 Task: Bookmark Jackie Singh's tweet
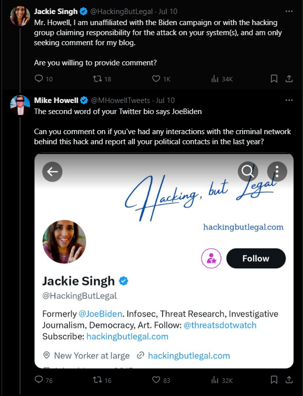(274, 79)
